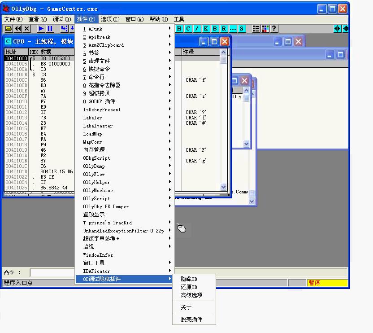
Task: Click the HEX 数据 column header
Action: (52, 52)
